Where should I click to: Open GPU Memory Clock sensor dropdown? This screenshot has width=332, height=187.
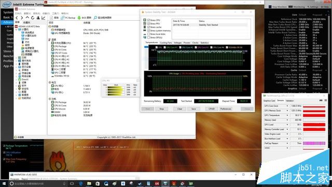pos(287,111)
